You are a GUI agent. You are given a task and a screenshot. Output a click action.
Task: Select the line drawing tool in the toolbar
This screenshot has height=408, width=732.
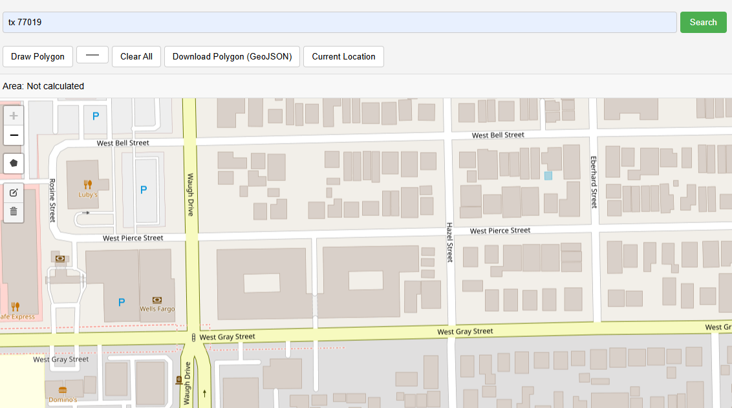pos(92,55)
